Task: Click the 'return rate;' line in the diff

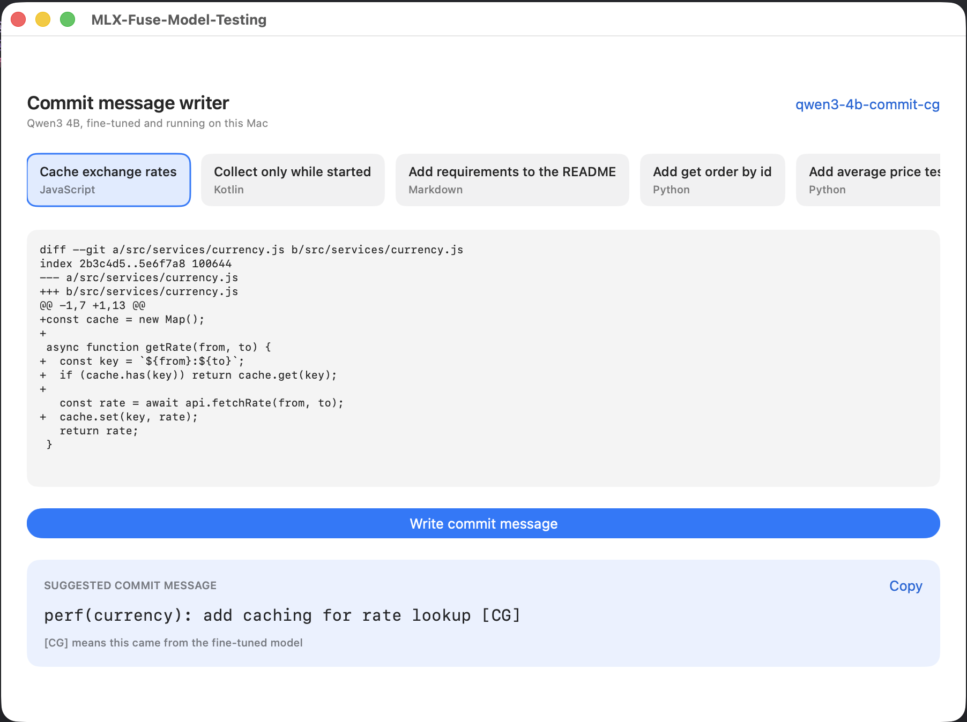Action: (99, 431)
